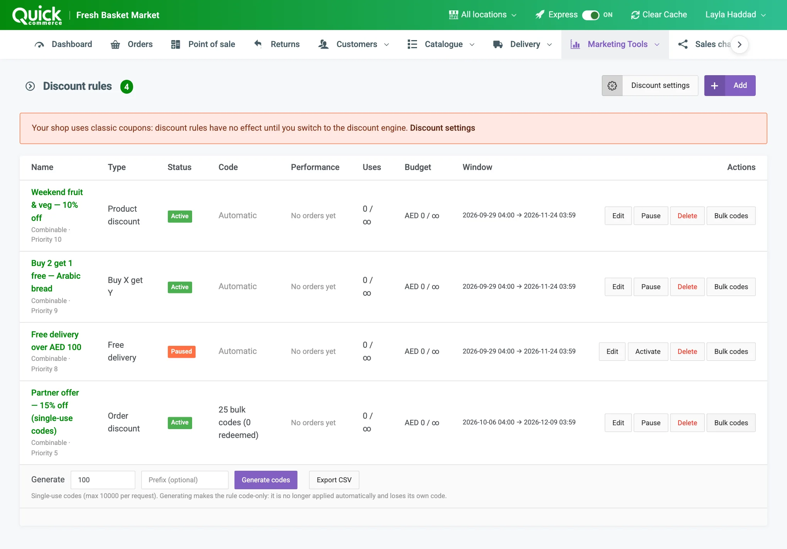Open Discount settings link in red banner
Viewport: 787px width, 549px height.
442,128
